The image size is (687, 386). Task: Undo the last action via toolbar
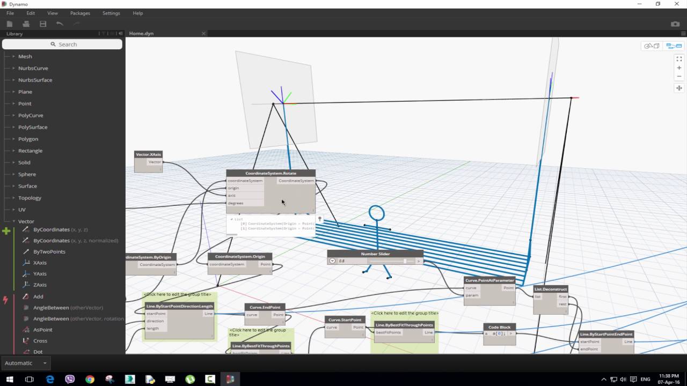[60, 24]
